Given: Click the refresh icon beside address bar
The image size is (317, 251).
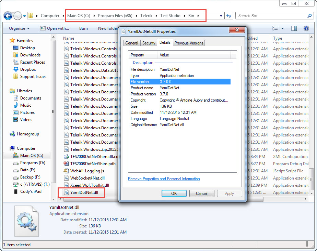Looking at the screenshot, I should tap(229, 16).
